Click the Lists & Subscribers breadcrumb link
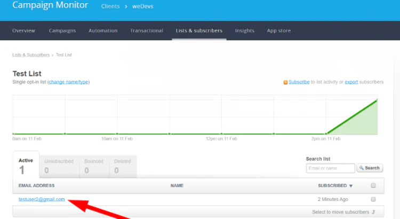This screenshot has width=400, height=219. (x=31, y=55)
